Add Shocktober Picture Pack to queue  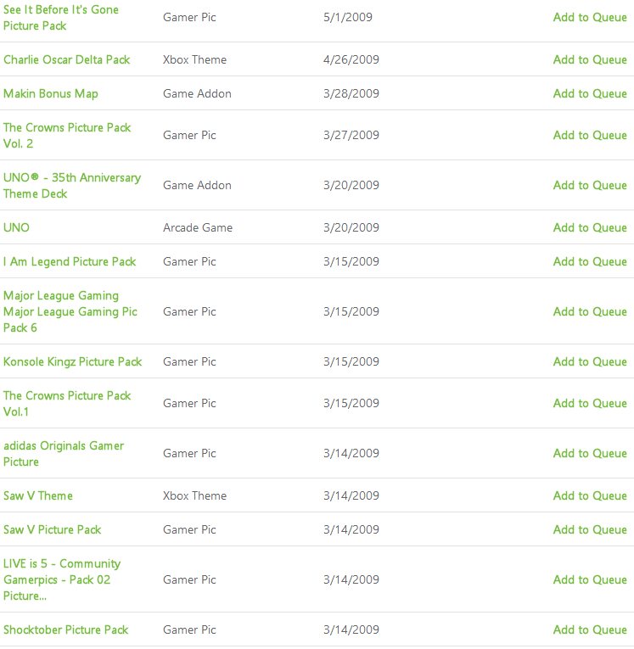[x=590, y=629]
